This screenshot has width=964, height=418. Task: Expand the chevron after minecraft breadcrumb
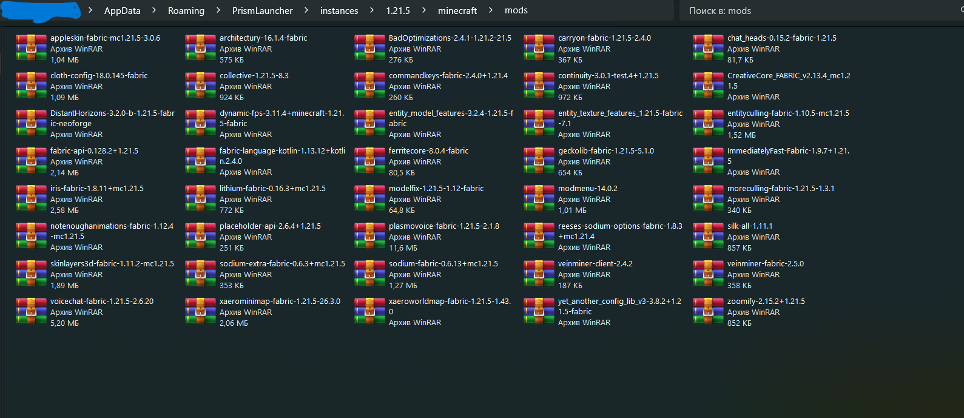pyautogui.click(x=491, y=10)
